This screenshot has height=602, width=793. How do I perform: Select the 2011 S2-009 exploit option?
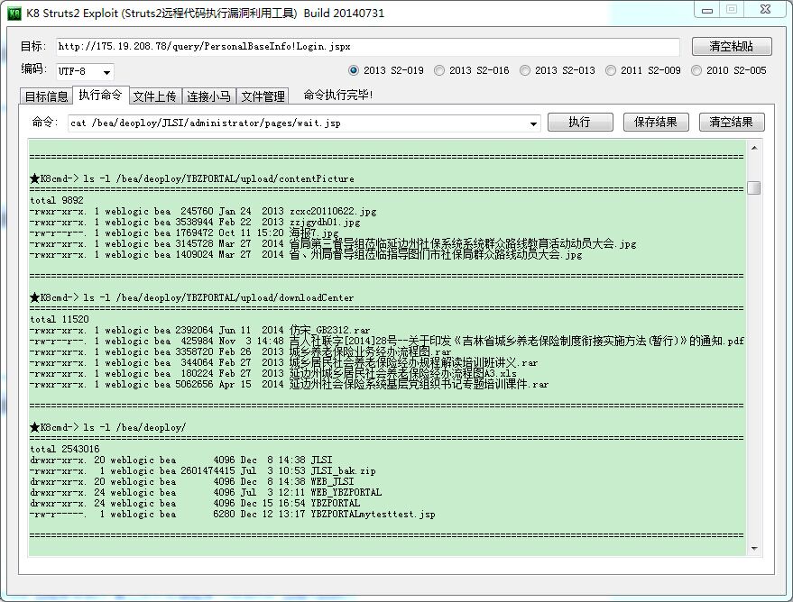643,70
